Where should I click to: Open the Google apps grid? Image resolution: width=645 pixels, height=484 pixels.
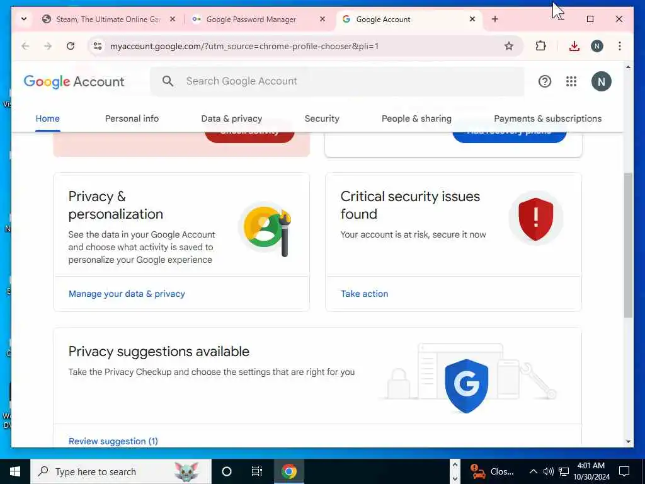[x=571, y=81]
